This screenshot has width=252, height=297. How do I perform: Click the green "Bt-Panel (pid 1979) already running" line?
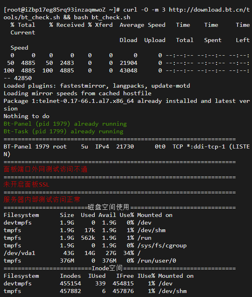tap(65, 124)
